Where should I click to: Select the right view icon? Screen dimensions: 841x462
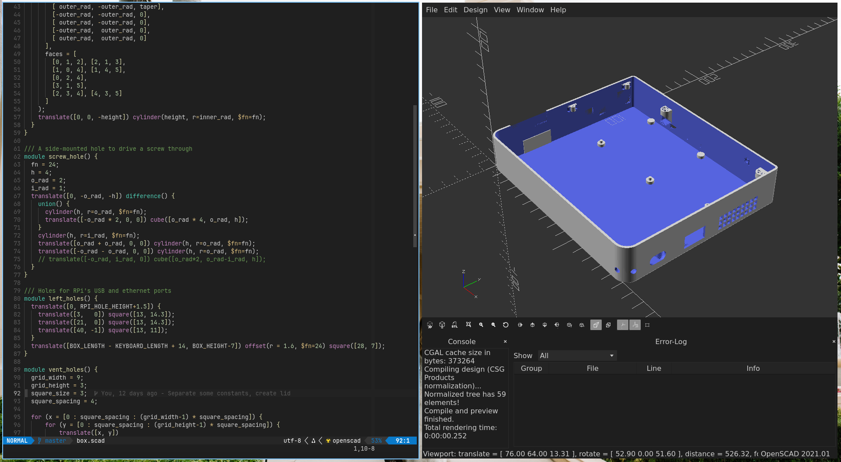pos(520,325)
